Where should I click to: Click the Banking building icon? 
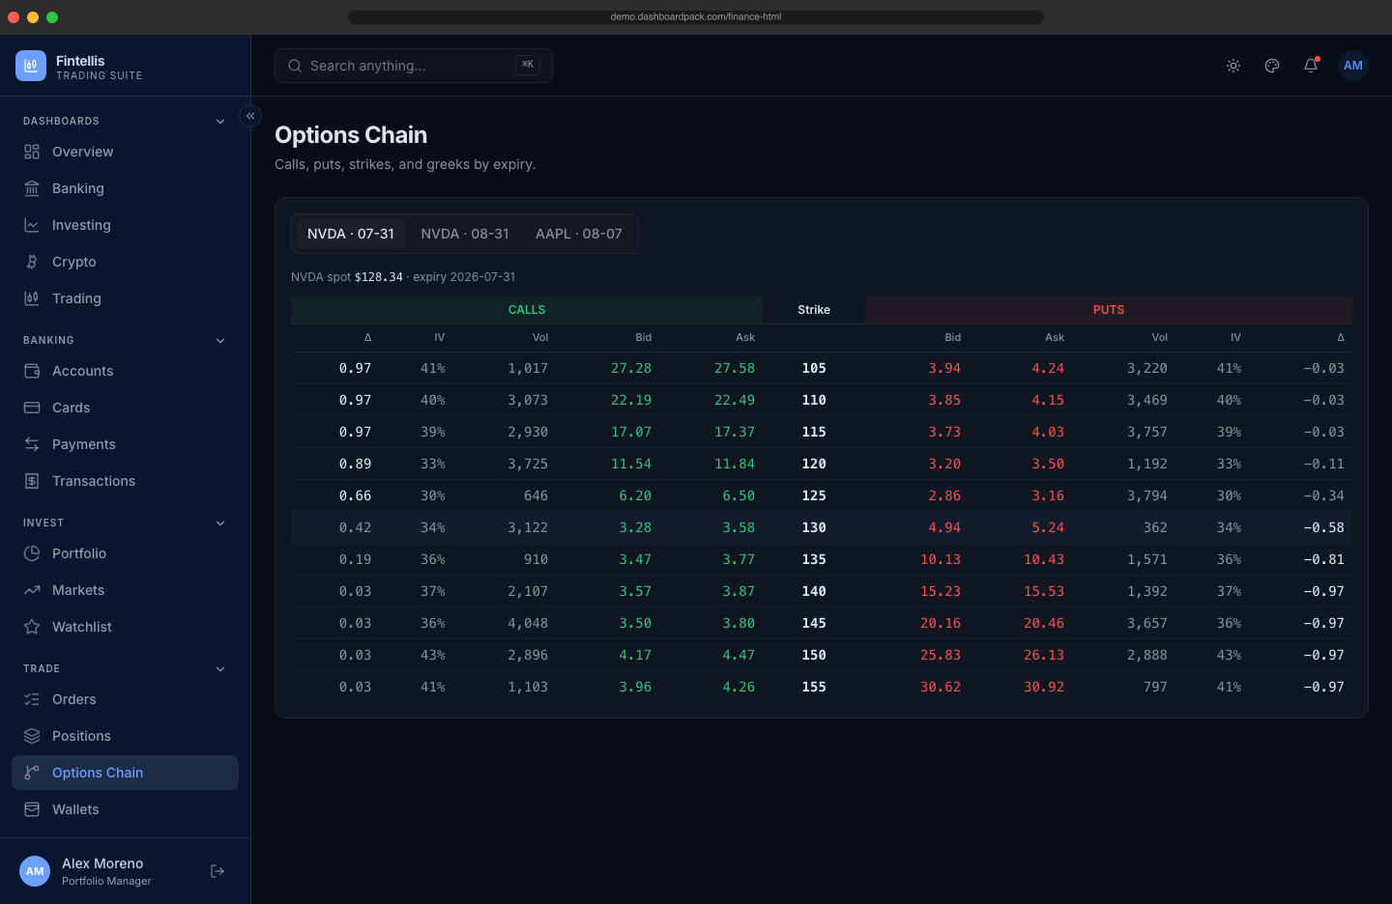[32, 188]
